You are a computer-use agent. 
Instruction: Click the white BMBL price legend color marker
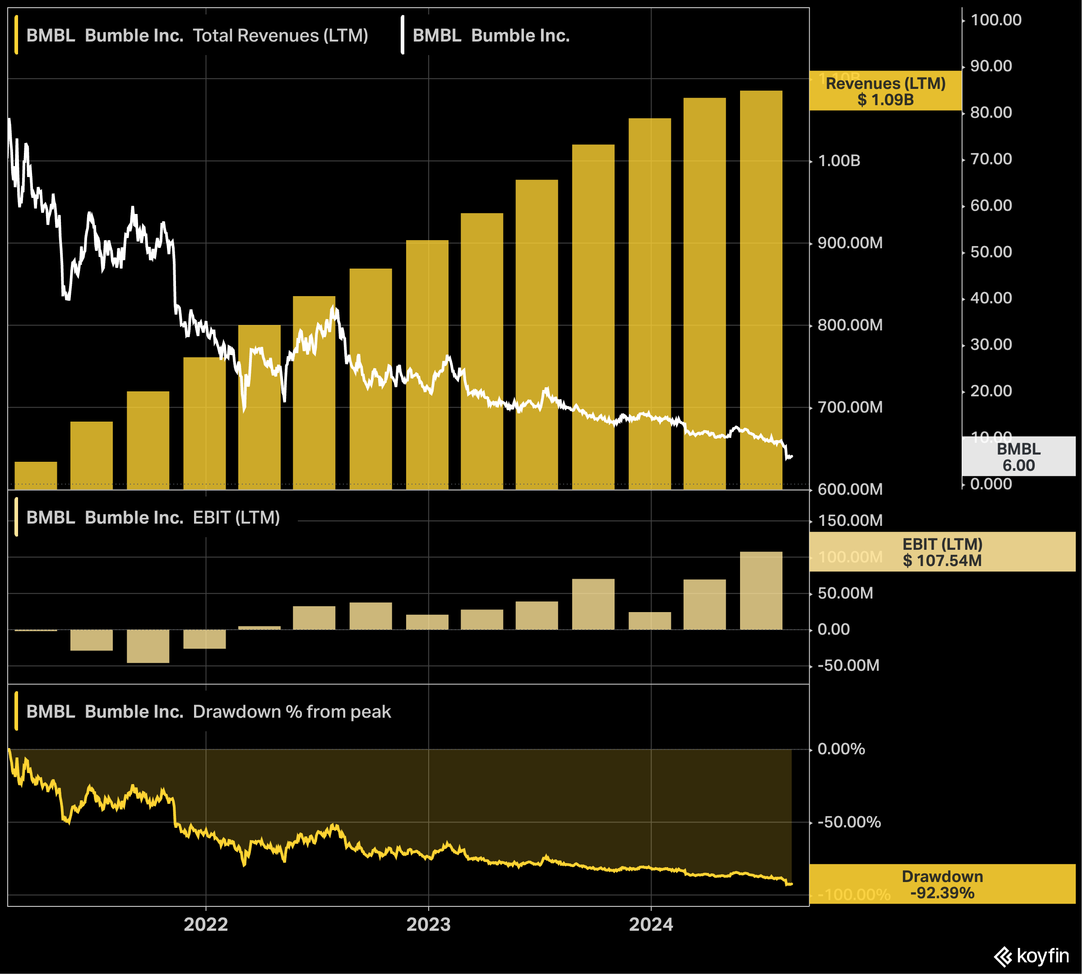click(x=403, y=35)
